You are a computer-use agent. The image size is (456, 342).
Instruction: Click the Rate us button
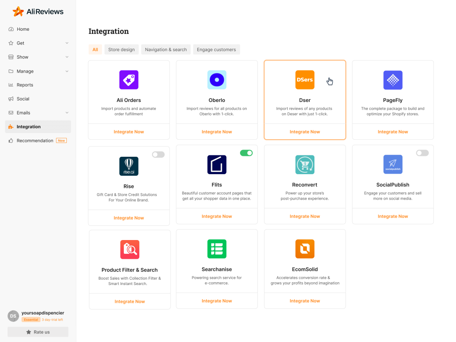[38, 332]
